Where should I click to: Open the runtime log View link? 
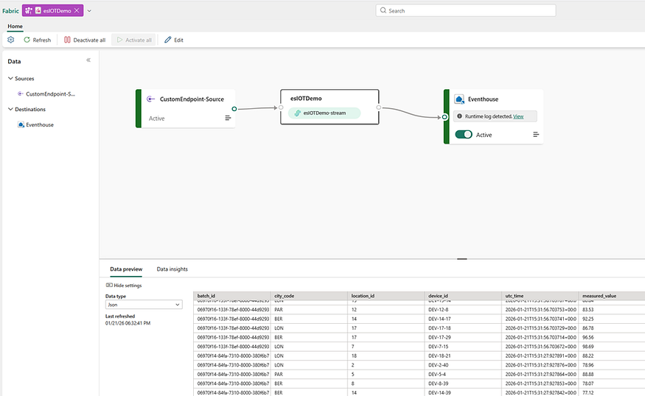tap(518, 116)
